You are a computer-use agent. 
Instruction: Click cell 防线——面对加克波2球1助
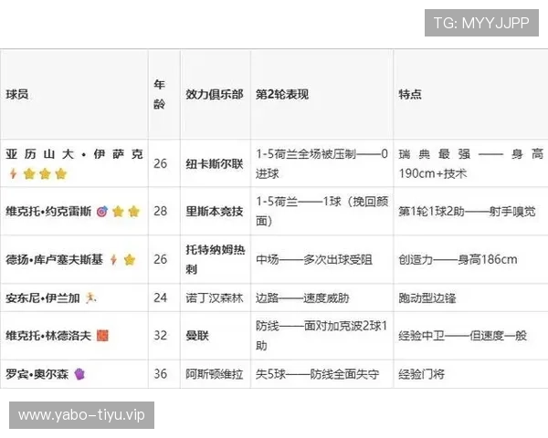[321, 336]
